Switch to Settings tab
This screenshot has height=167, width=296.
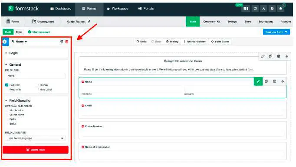coord(232,22)
